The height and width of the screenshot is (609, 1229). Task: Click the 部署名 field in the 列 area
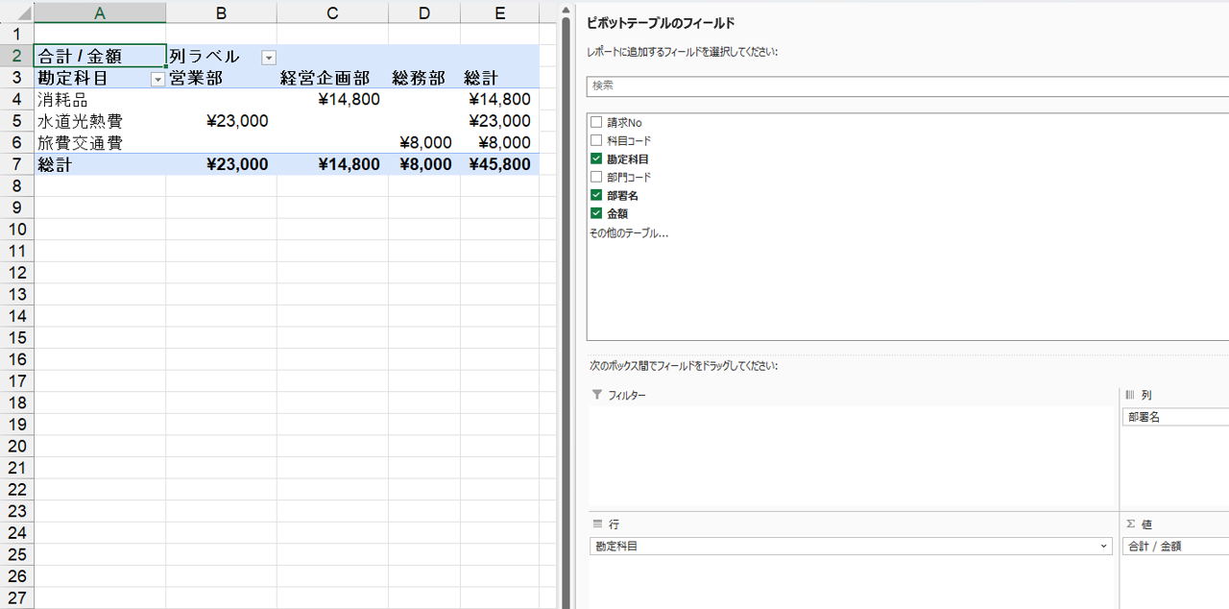click(x=1173, y=418)
